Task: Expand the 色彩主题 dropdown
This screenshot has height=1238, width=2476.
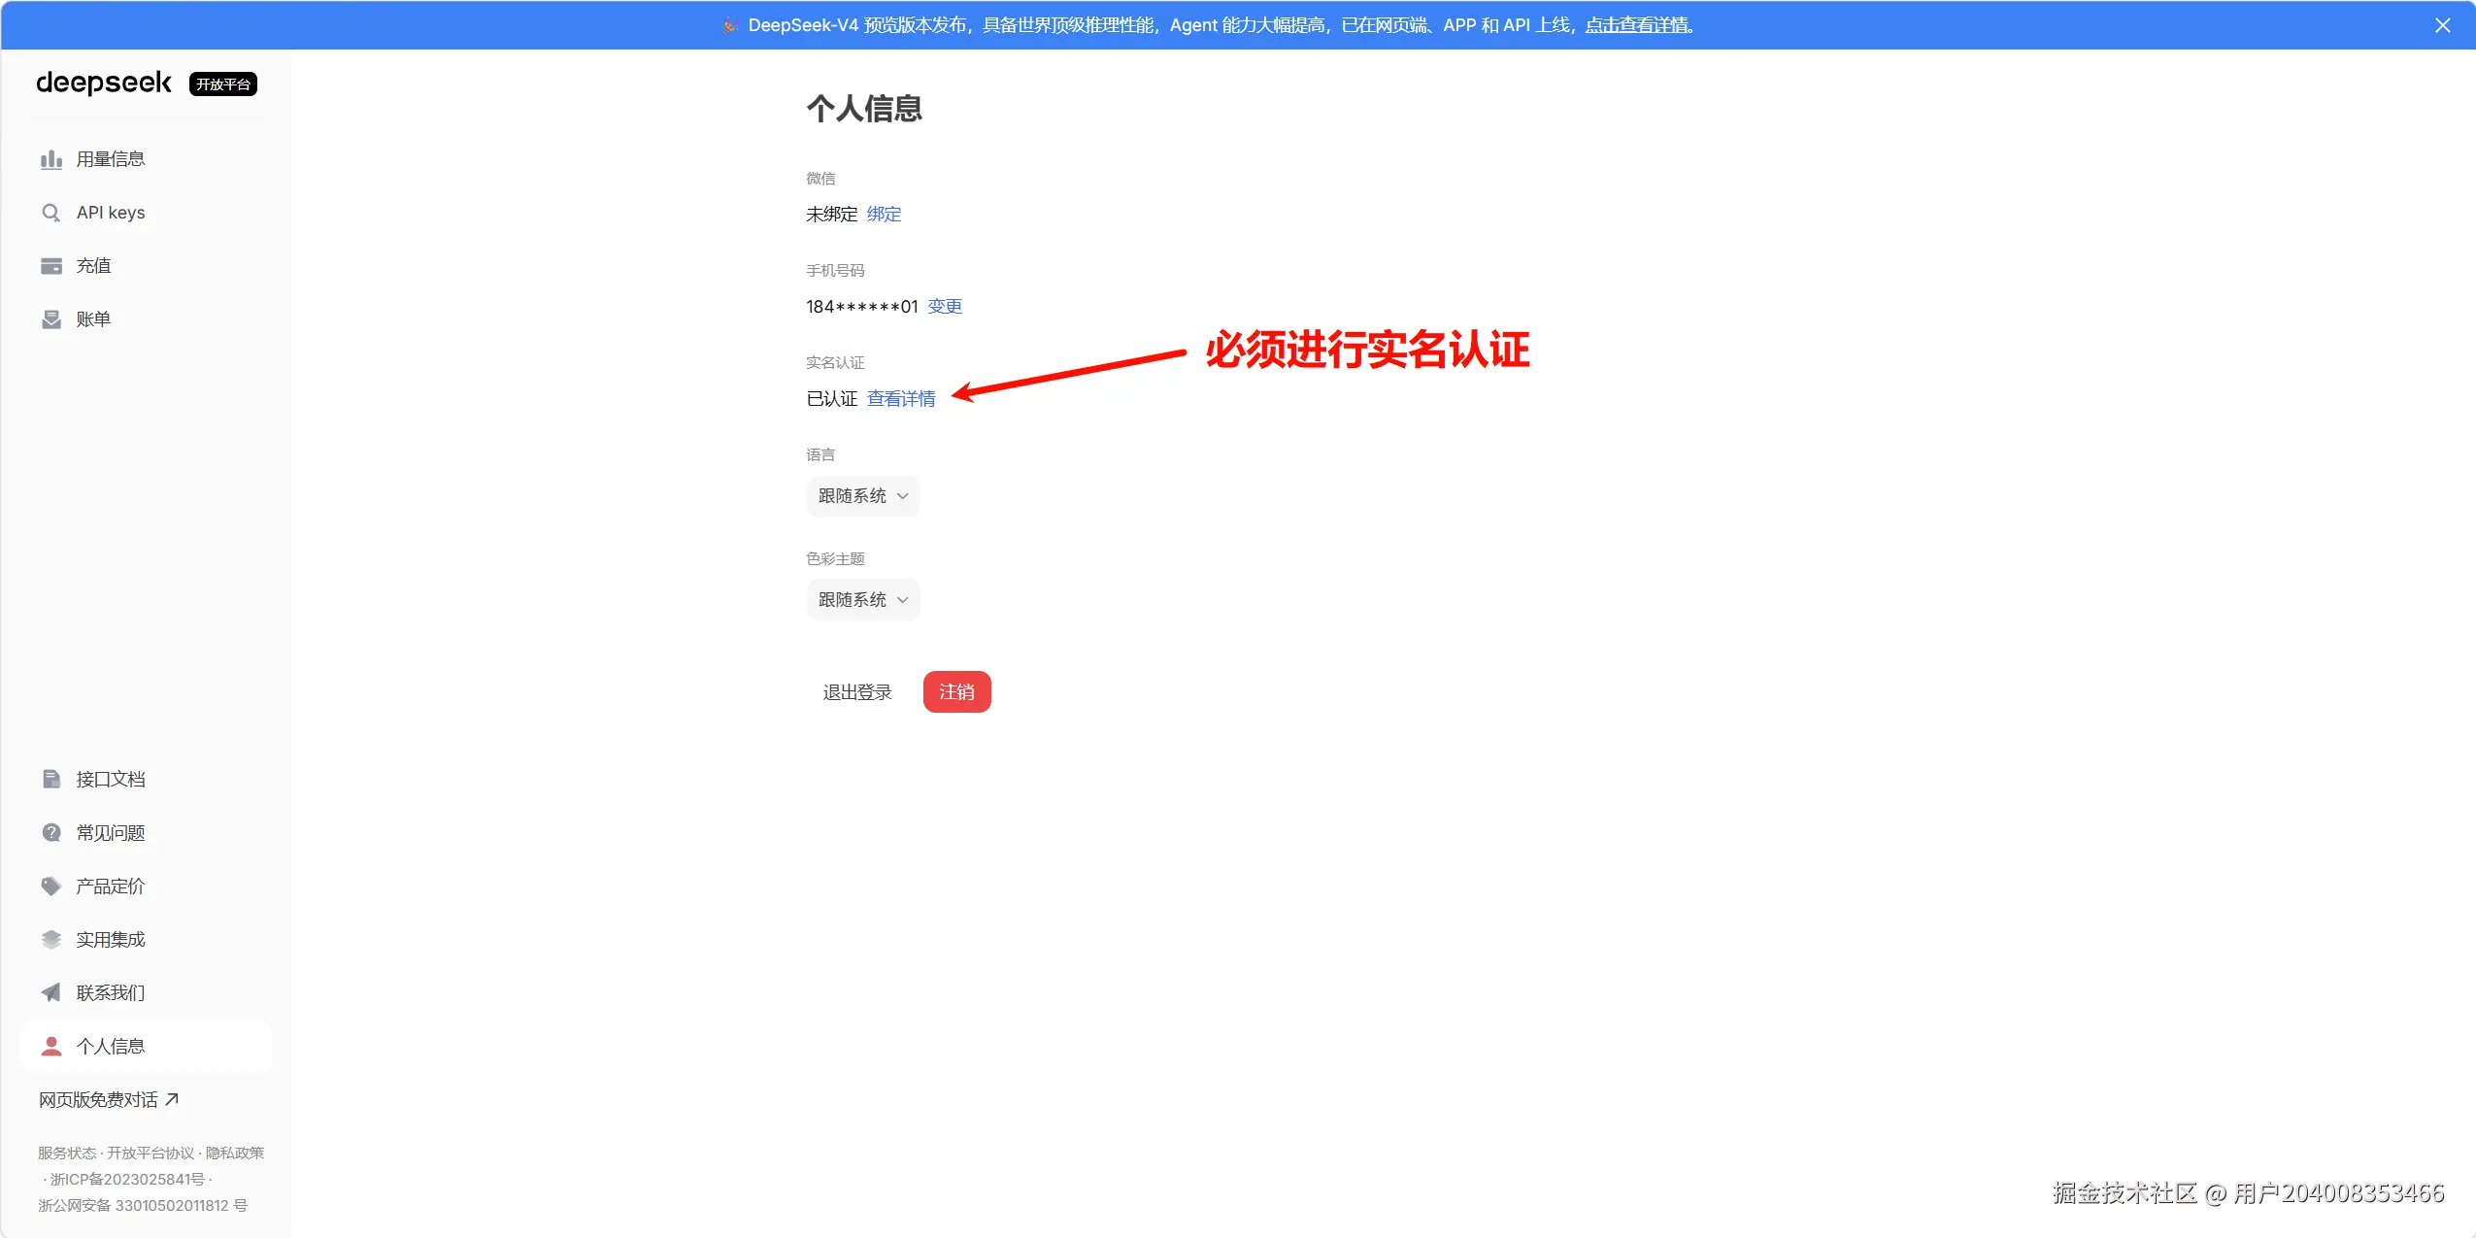Action: coord(863,600)
